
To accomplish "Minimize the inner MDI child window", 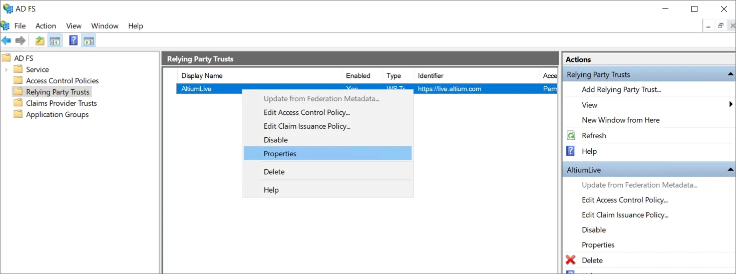I will point(708,25).
